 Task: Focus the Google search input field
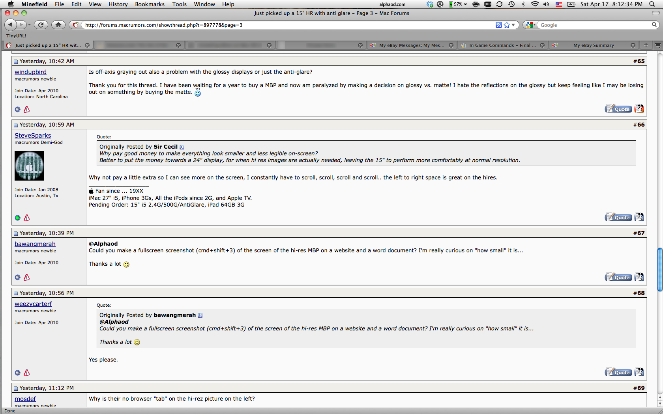595,25
